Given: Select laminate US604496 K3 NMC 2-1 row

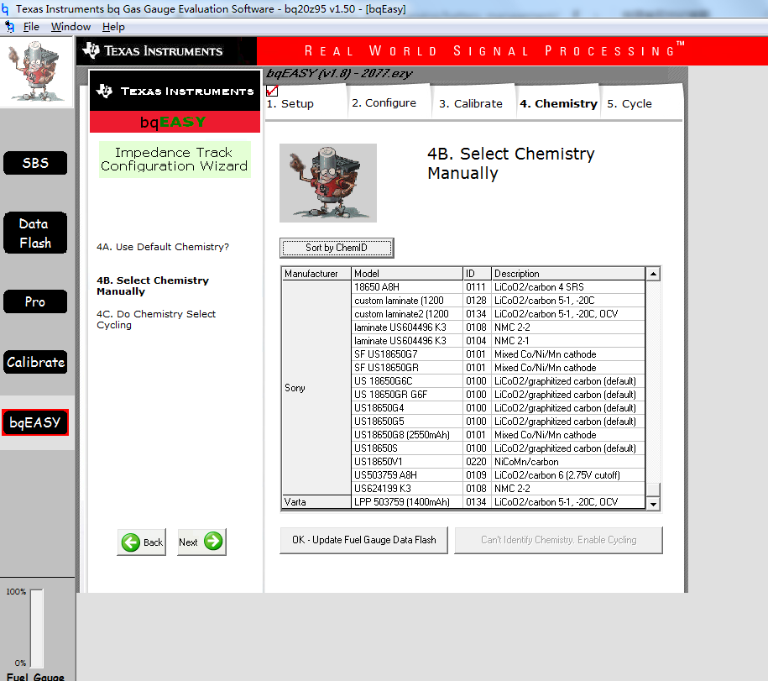Looking at the screenshot, I should coord(498,341).
